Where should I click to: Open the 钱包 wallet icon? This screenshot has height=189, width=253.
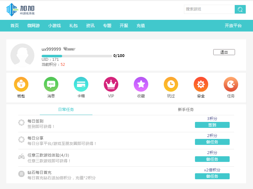[21, 84]
